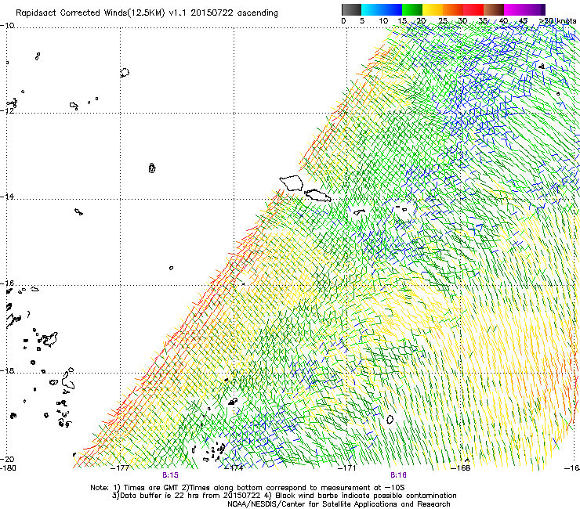Click the gray 0–5 knots legend swatch
This screenshot has width=580, height=509.
point(351,9)
